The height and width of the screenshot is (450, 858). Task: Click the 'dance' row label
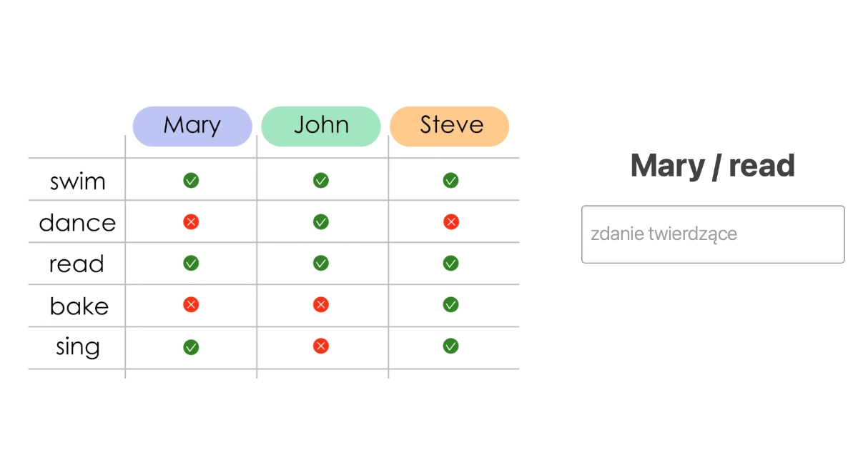(77, 223)
